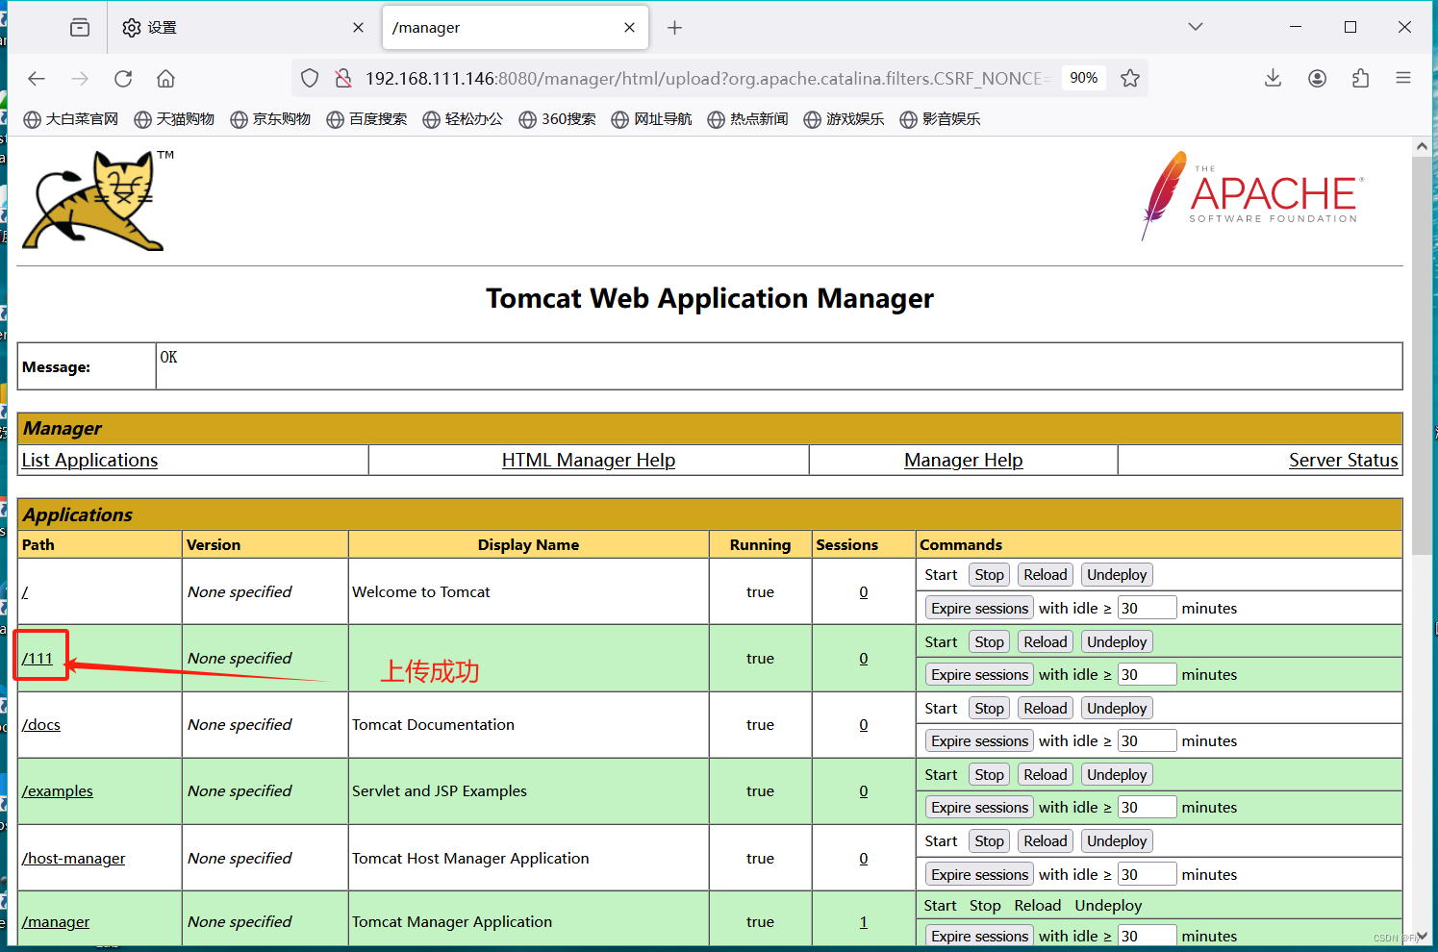Image resolution: width=1438 pixels, height=952 pixels.
Task: Go forward using the arrow button
Action: point(80,79)
